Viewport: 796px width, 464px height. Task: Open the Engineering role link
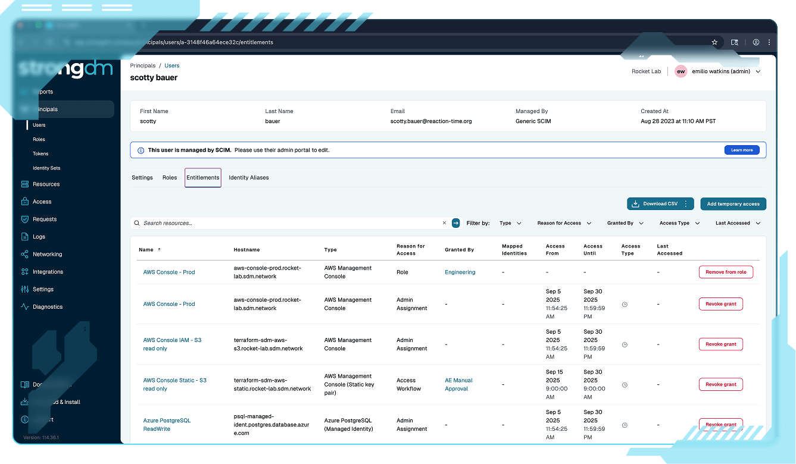click(x=460, y=272)
